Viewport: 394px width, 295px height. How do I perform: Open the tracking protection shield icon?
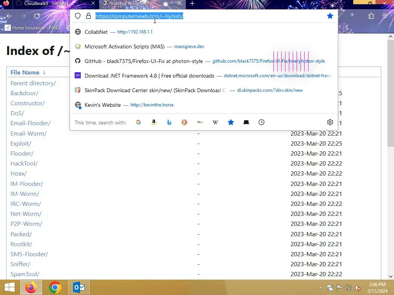coord(78,16)
